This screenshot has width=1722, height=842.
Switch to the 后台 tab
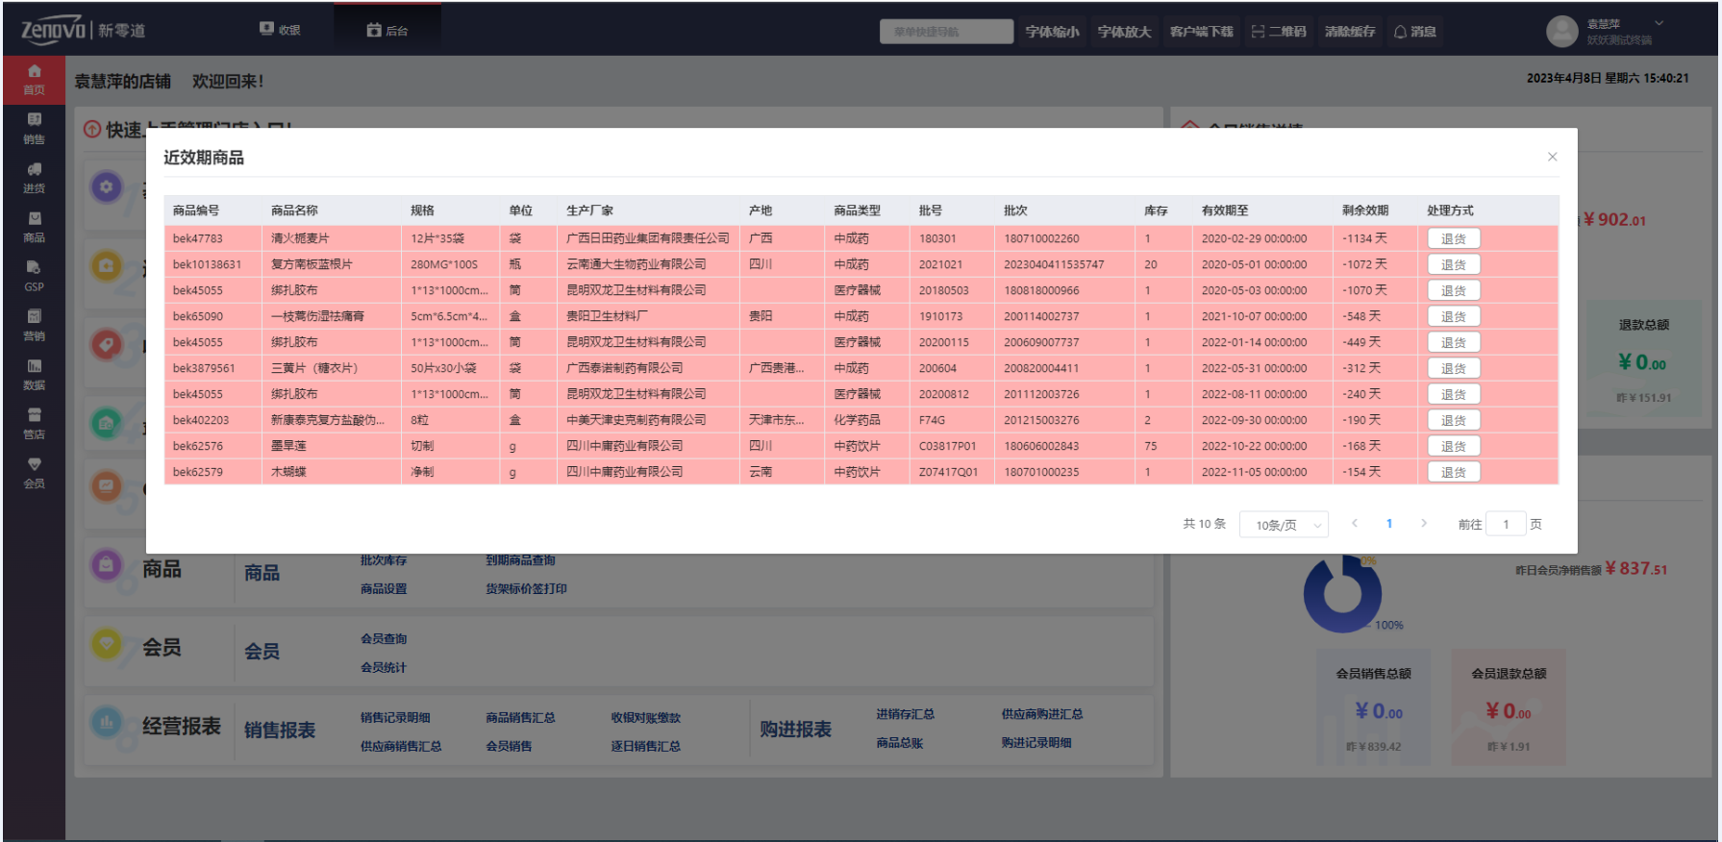[x=387, y=30]
